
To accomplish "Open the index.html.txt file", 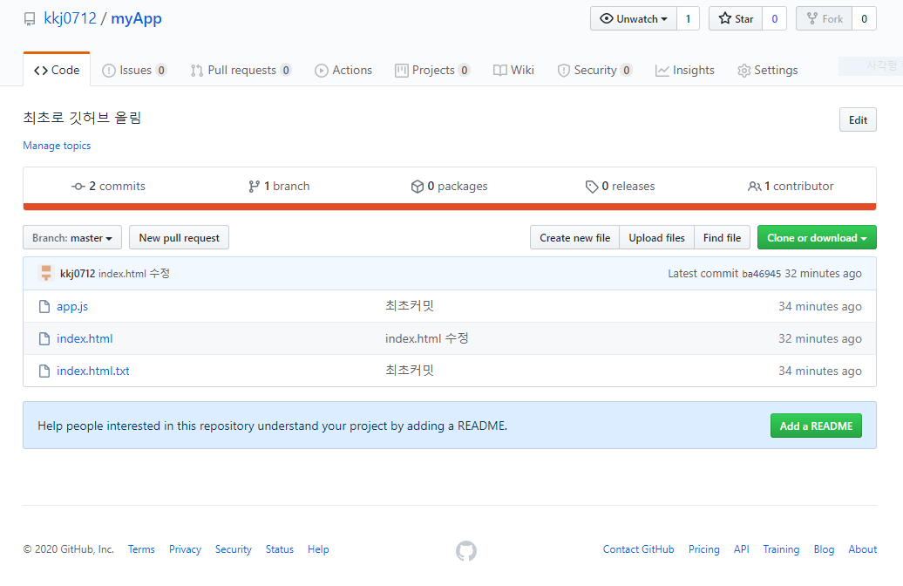I will click(92, 371).
